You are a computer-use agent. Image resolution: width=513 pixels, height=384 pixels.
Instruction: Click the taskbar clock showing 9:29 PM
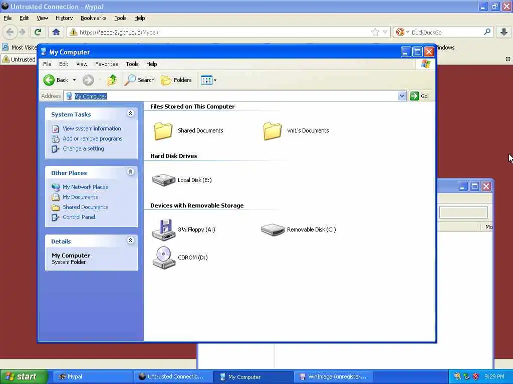click(494, 376)
